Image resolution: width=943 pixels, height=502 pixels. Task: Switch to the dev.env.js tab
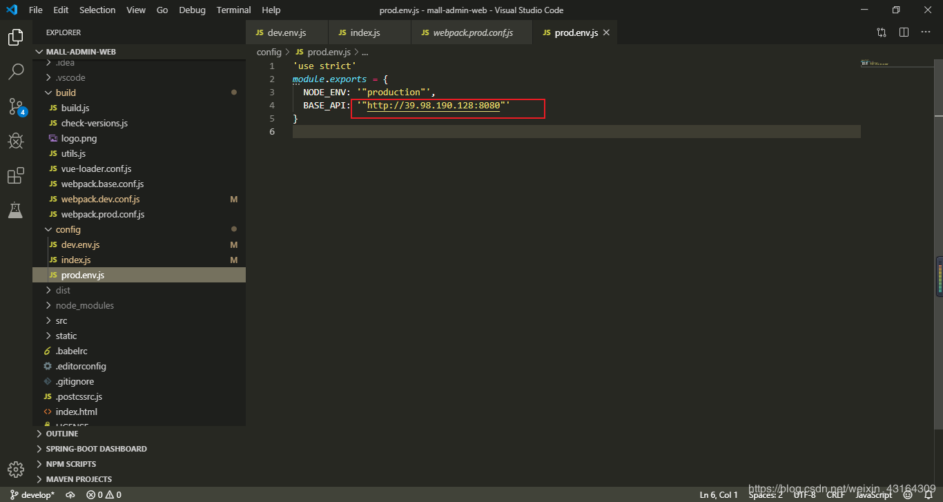[x=286, y=32]
